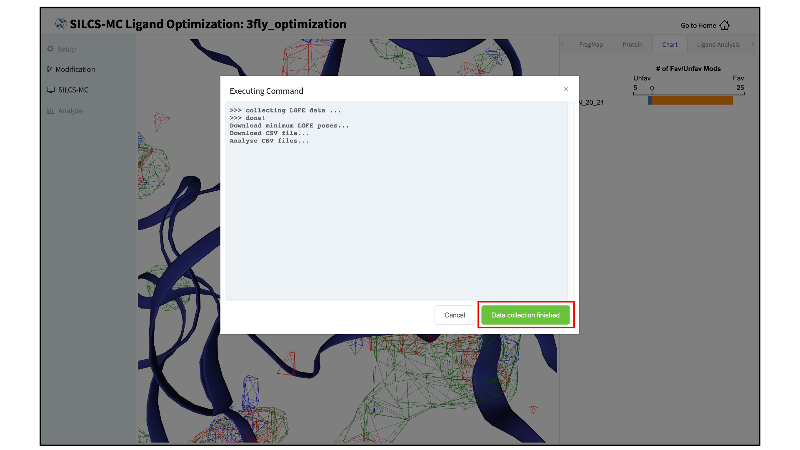The image size is (800, 450).
Task: Click the Setup gear icon
Action: pyautogui.click(x=50, y=49)
